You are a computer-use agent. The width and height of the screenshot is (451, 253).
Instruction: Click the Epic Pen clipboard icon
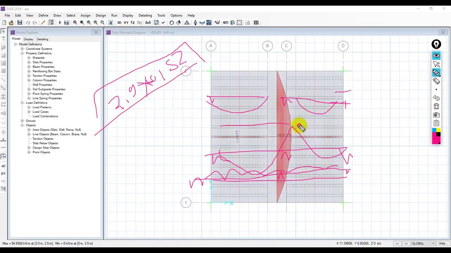pyautogui.click(x=436, y=123)
